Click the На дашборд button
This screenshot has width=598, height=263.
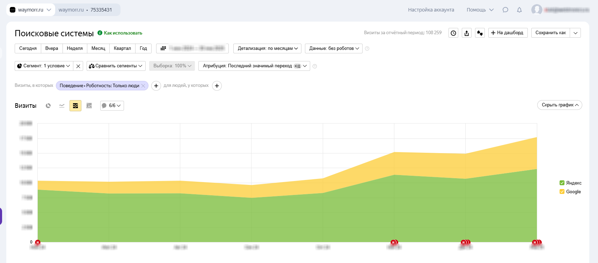[508, 33]
